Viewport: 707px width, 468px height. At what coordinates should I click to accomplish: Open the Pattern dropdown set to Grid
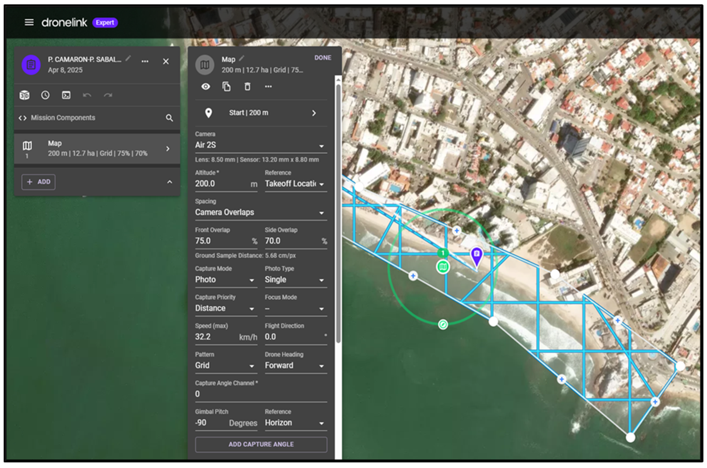click(x=226, y=366)
